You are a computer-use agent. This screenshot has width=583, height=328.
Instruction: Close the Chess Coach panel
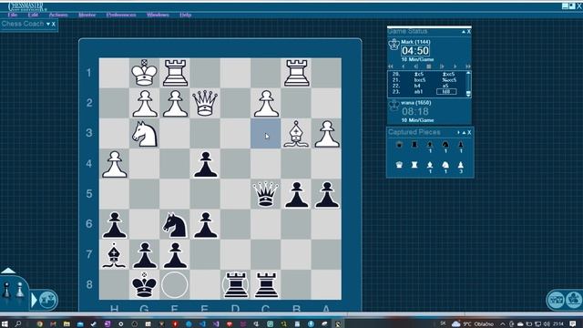(54, 25)
